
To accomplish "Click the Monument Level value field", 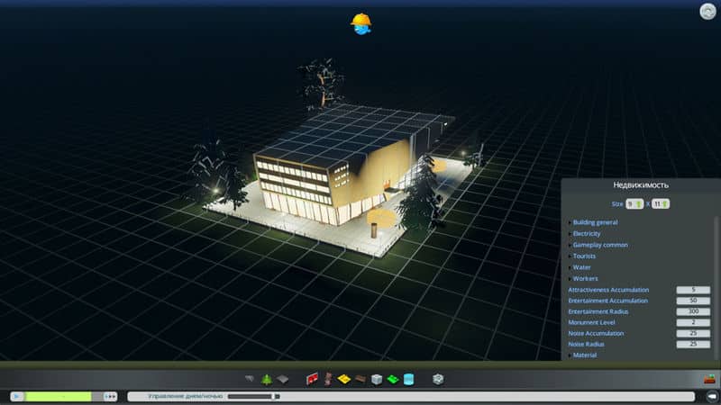I will tap(692, 322).
